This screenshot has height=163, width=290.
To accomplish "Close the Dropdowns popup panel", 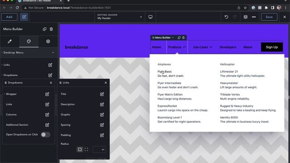I will pyautogui.click(x=51, y=83).
